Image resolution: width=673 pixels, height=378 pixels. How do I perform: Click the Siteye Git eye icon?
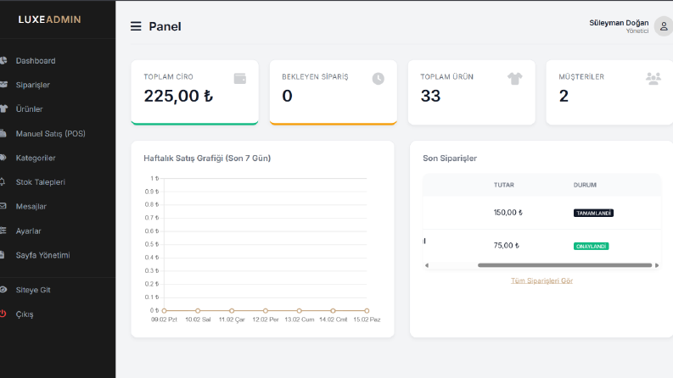point(3,290)
